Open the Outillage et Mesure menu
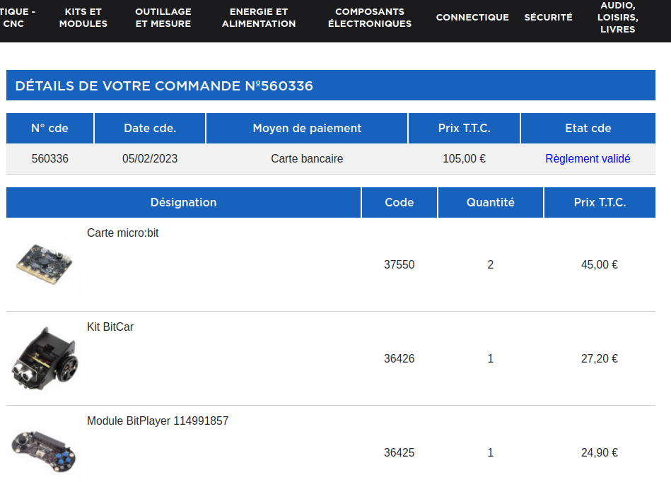 163,18
